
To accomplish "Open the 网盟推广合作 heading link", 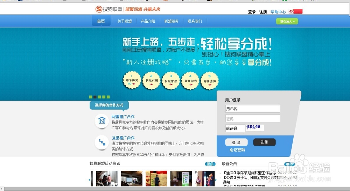I will (123, 117).
